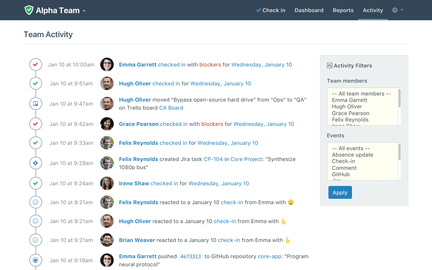This screenshot has height=270, width=432.
Task: Click the Jira task timeline icon
Action: click(x=35, y=163)
